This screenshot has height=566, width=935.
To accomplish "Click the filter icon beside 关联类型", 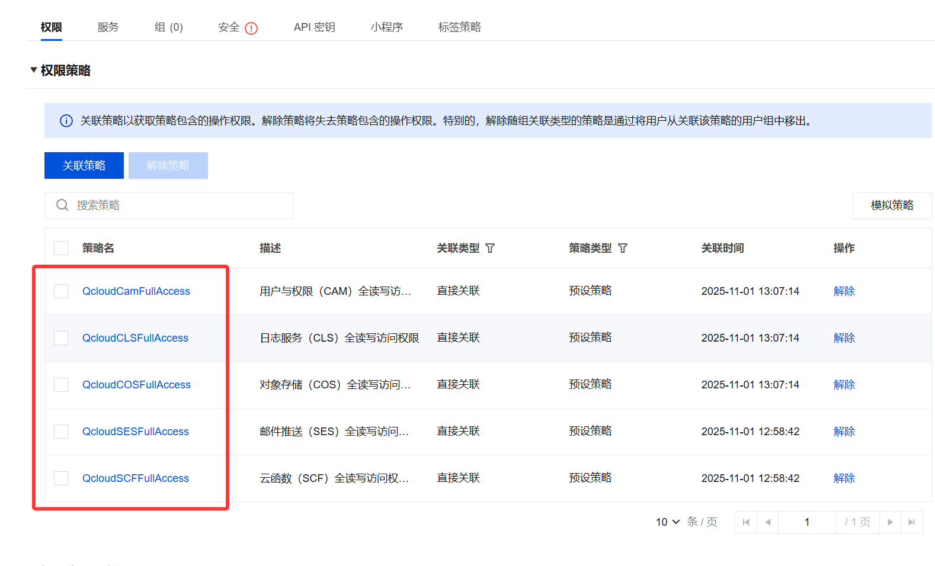I will [x=490, y=248].
